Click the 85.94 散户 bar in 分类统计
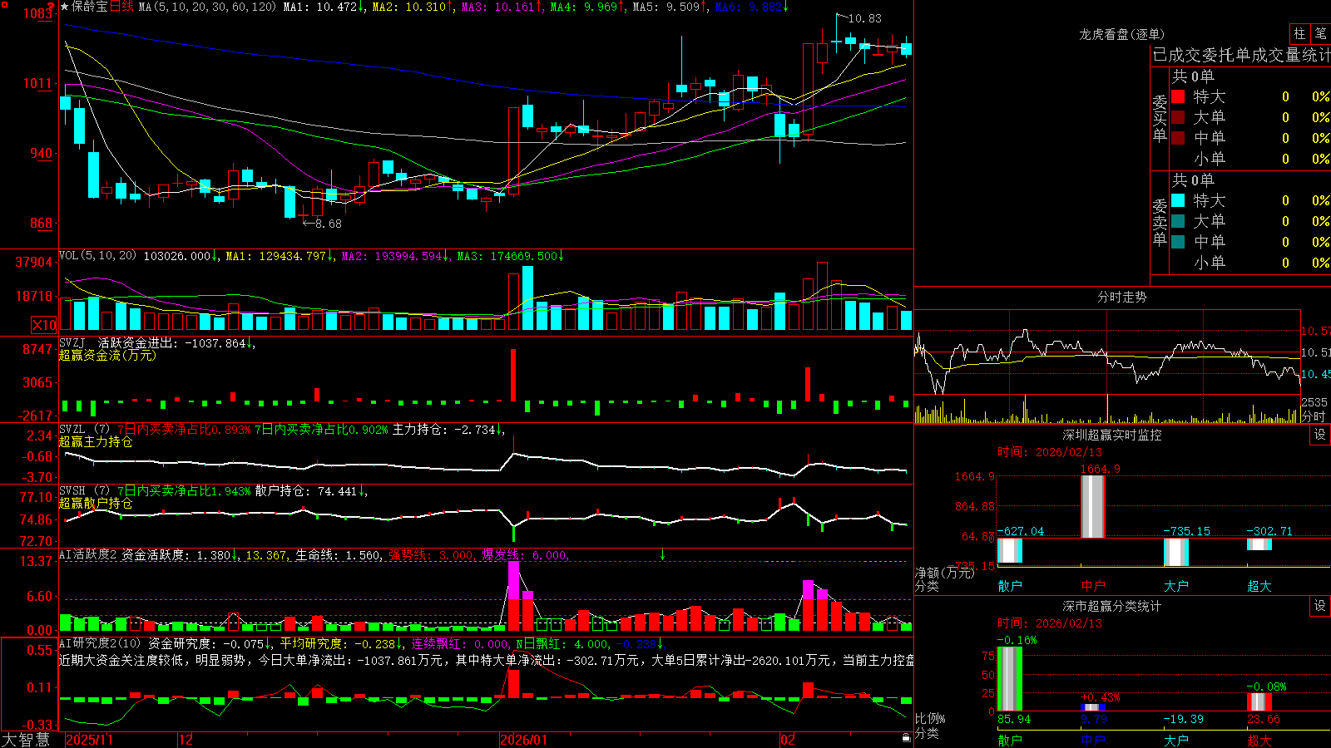 coord(1010,679)
